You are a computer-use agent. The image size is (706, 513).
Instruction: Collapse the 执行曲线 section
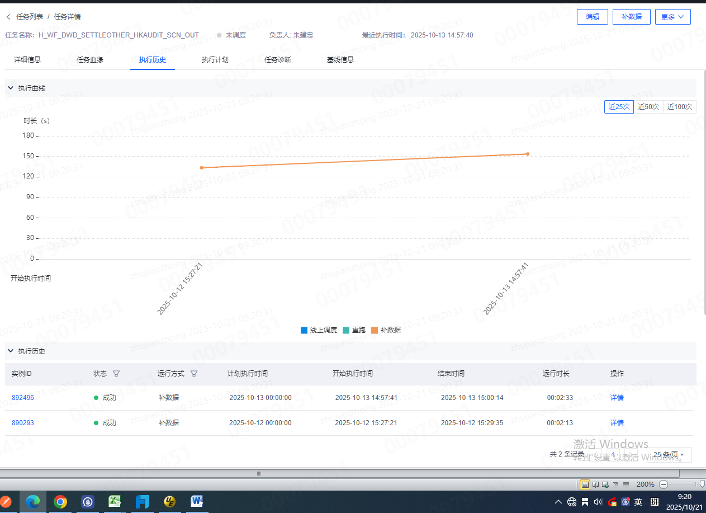pyautogui.click(x=11, y=88)
